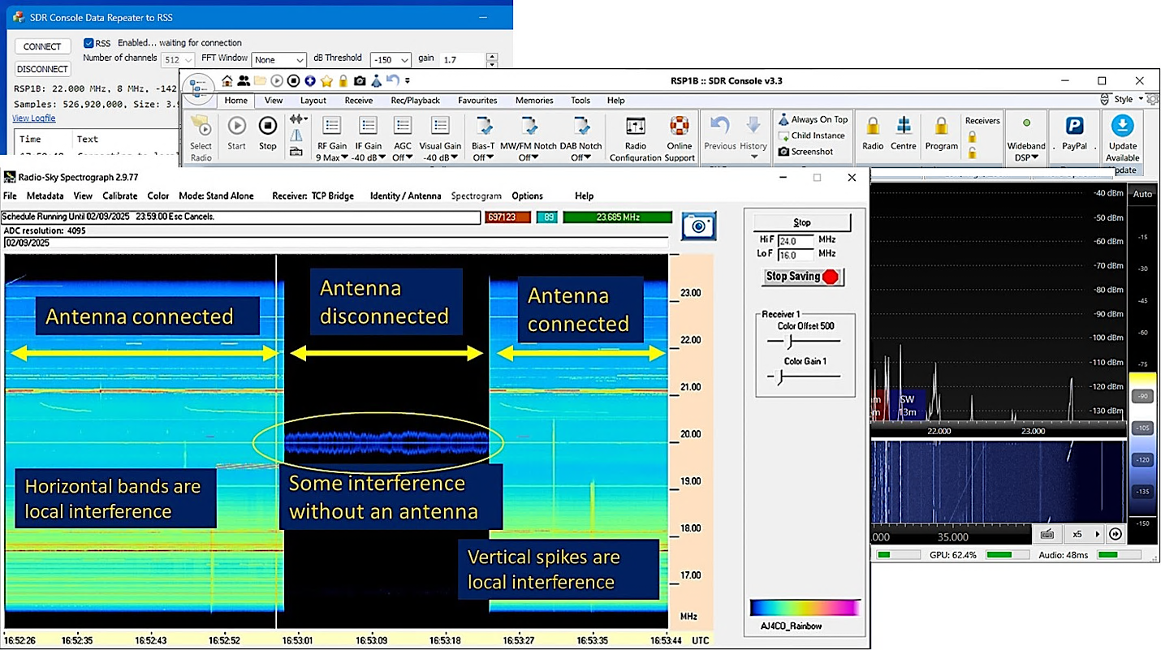Click the camera snapshot icon in Radio-Sky Spectrograph
Image resolution: width=1161 pixels, height=650 pixels.
tap(698, 226)
